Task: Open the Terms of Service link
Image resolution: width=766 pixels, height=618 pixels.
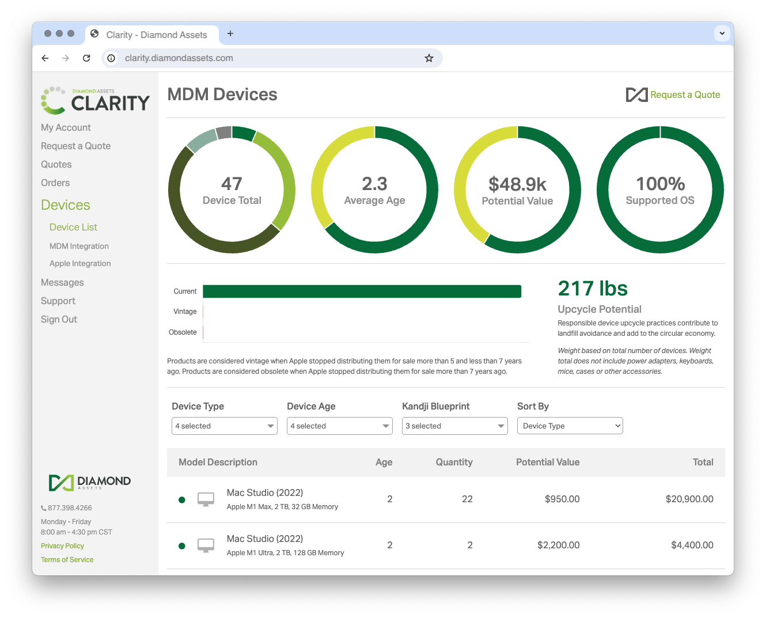Action: [x=67, y=560]
